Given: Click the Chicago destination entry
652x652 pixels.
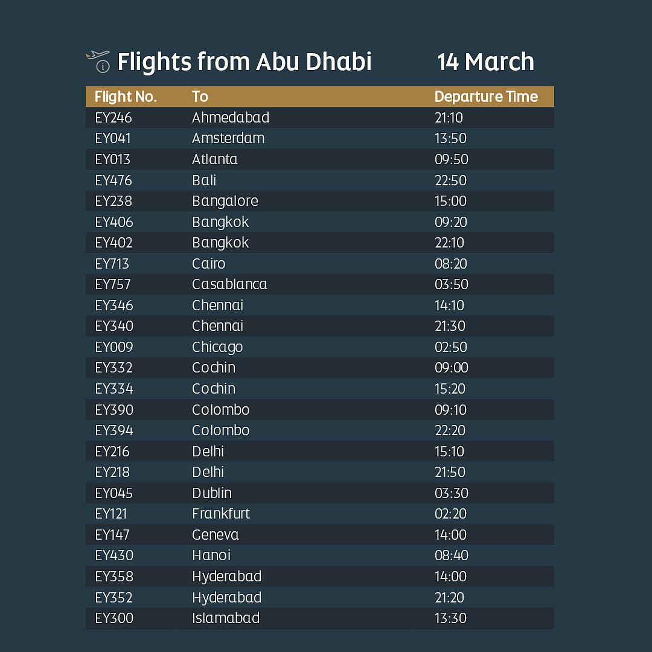Looking at the screenshot, I should pos(217,347).
